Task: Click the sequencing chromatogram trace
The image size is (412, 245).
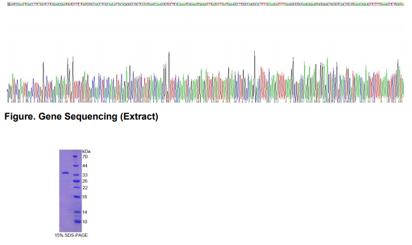Action: point(205,77)
